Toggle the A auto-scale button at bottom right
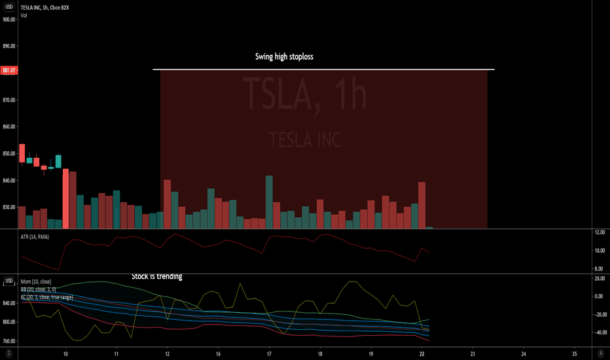The image size is (610, 360). 600,353
